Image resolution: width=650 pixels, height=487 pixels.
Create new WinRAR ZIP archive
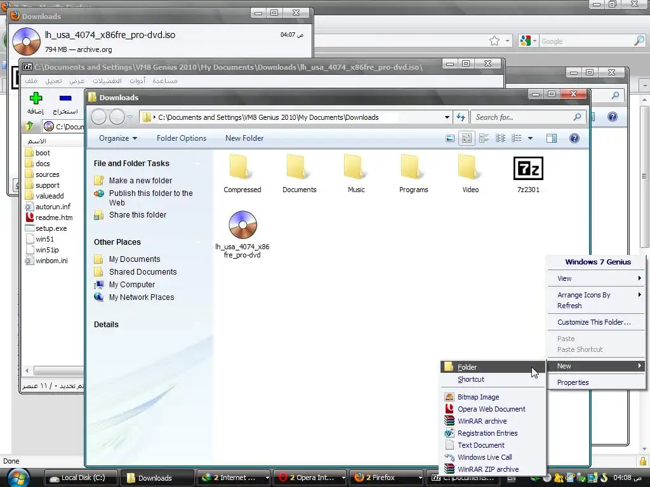point(492,469)
